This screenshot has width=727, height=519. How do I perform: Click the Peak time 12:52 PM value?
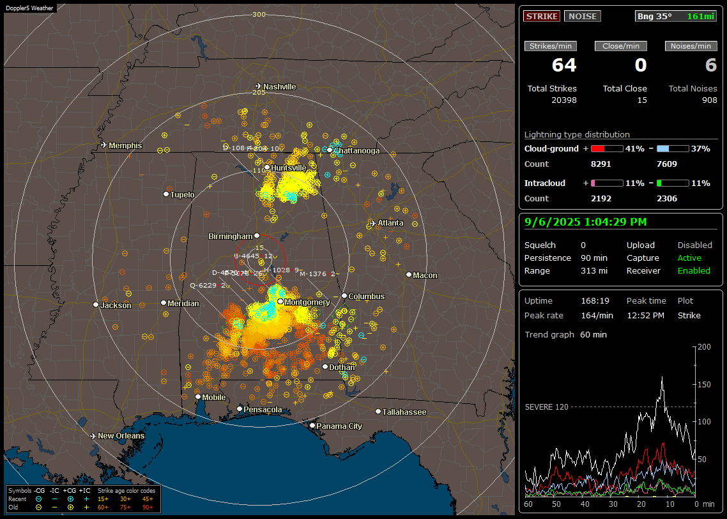pos(645,315)
